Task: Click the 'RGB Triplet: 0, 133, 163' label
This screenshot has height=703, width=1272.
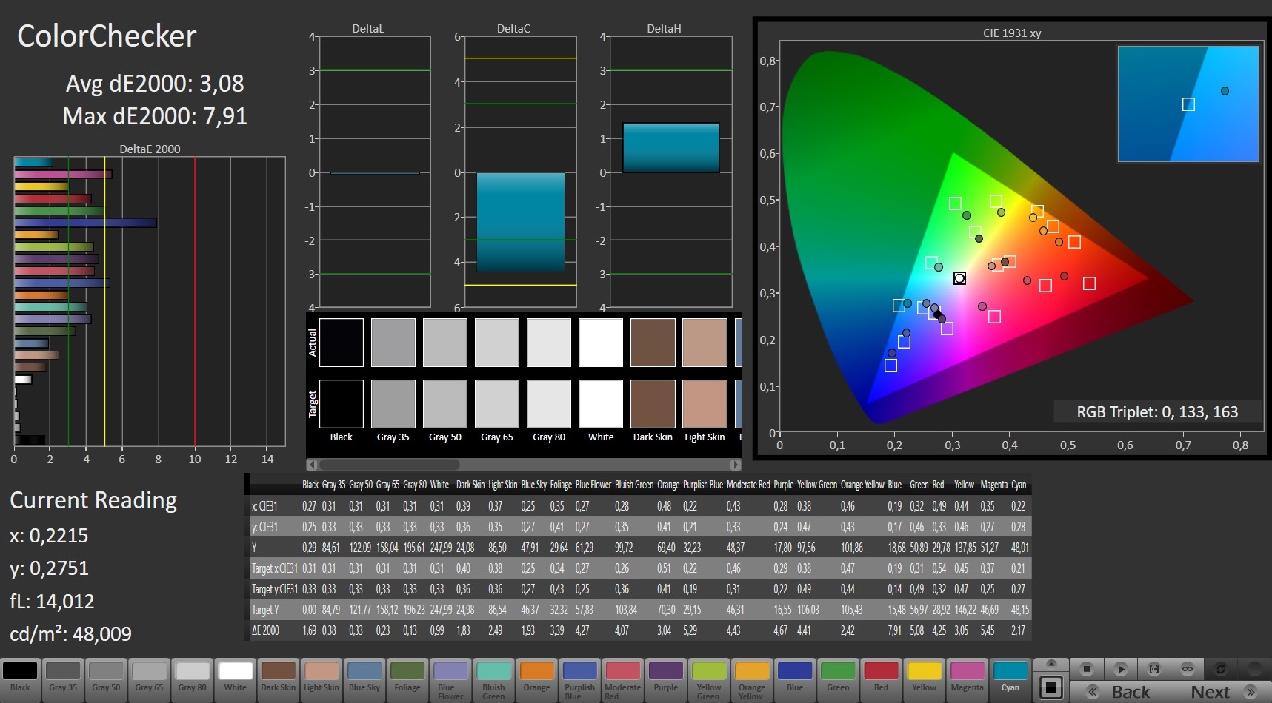Action: click(1157, 412)
